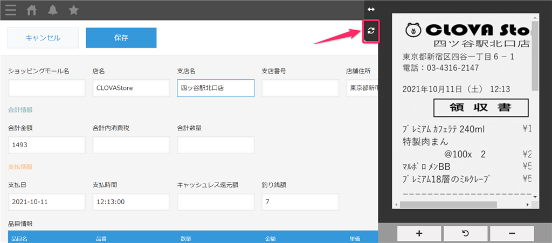Click receipt item 特製肉まん
552x243 pixels.
[425, 142]
